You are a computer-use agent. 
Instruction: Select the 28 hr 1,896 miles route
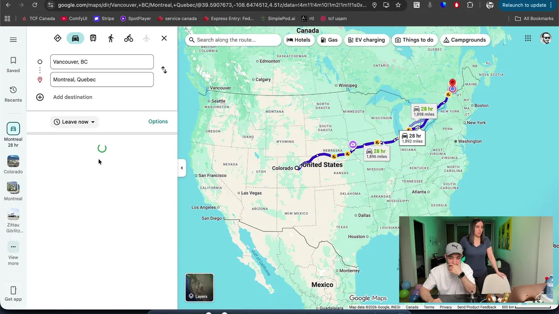point(376,154)
